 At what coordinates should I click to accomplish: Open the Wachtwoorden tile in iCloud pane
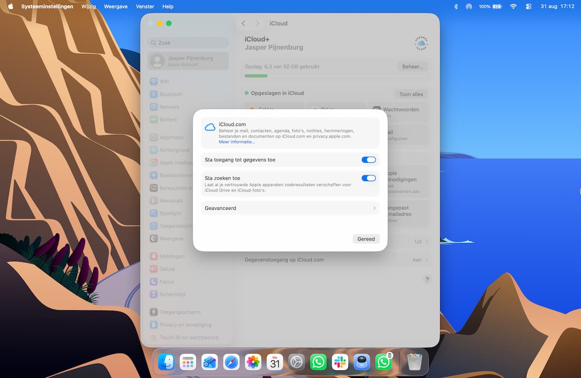click(399, 111)
